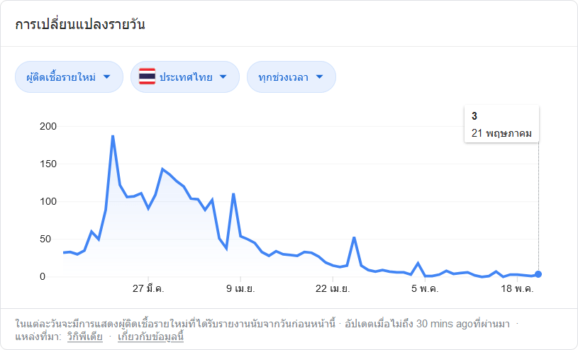This screenshot has width=578, height=350.
Task: Click the arrow beside ผู้ติดเชื้อรายใหม่
Action: (x=107, y=77)
